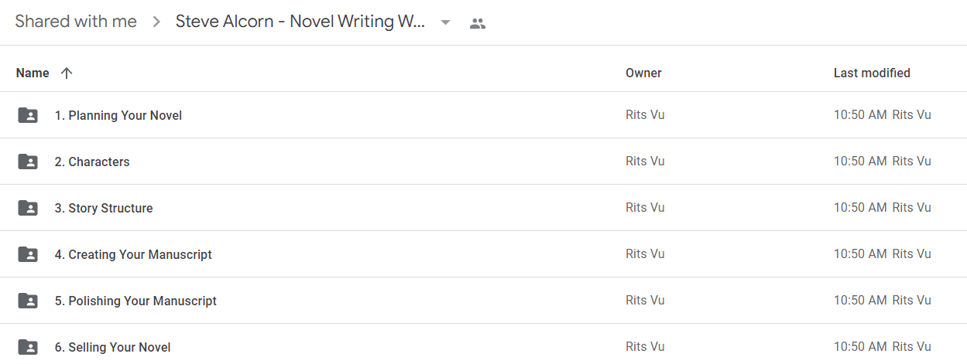Image resolution: width=967 pixels, height=364 pixels.
Task: Select the '2. Characters' folder row
Action: pyautogui.click(x=483, y=162)
